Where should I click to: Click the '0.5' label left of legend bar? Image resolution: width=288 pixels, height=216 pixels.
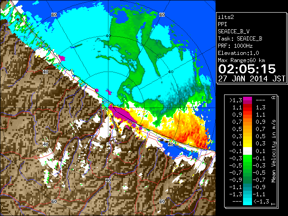(237, 129)
